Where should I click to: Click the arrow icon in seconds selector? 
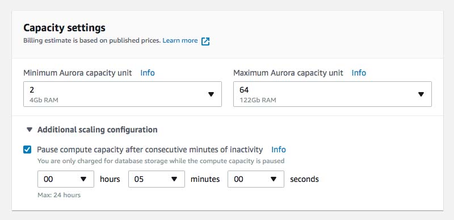(274, 179)
